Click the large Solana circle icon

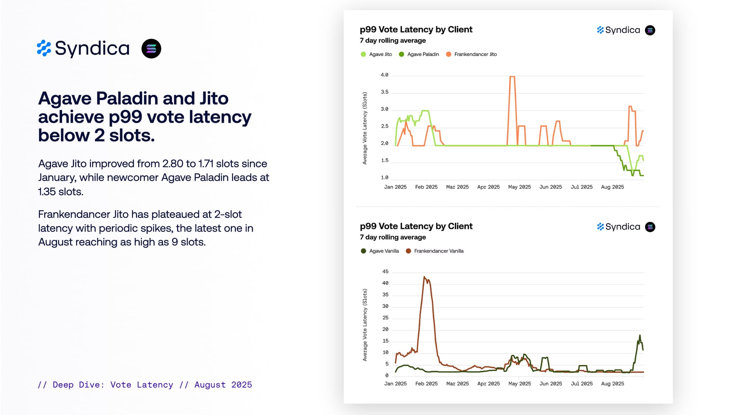pos(151,49)
